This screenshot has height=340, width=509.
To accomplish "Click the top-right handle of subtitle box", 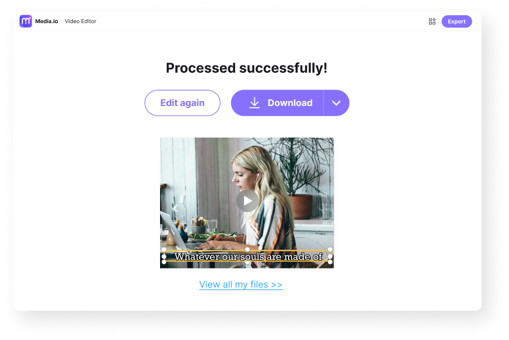I will click(x=330, y=250).
